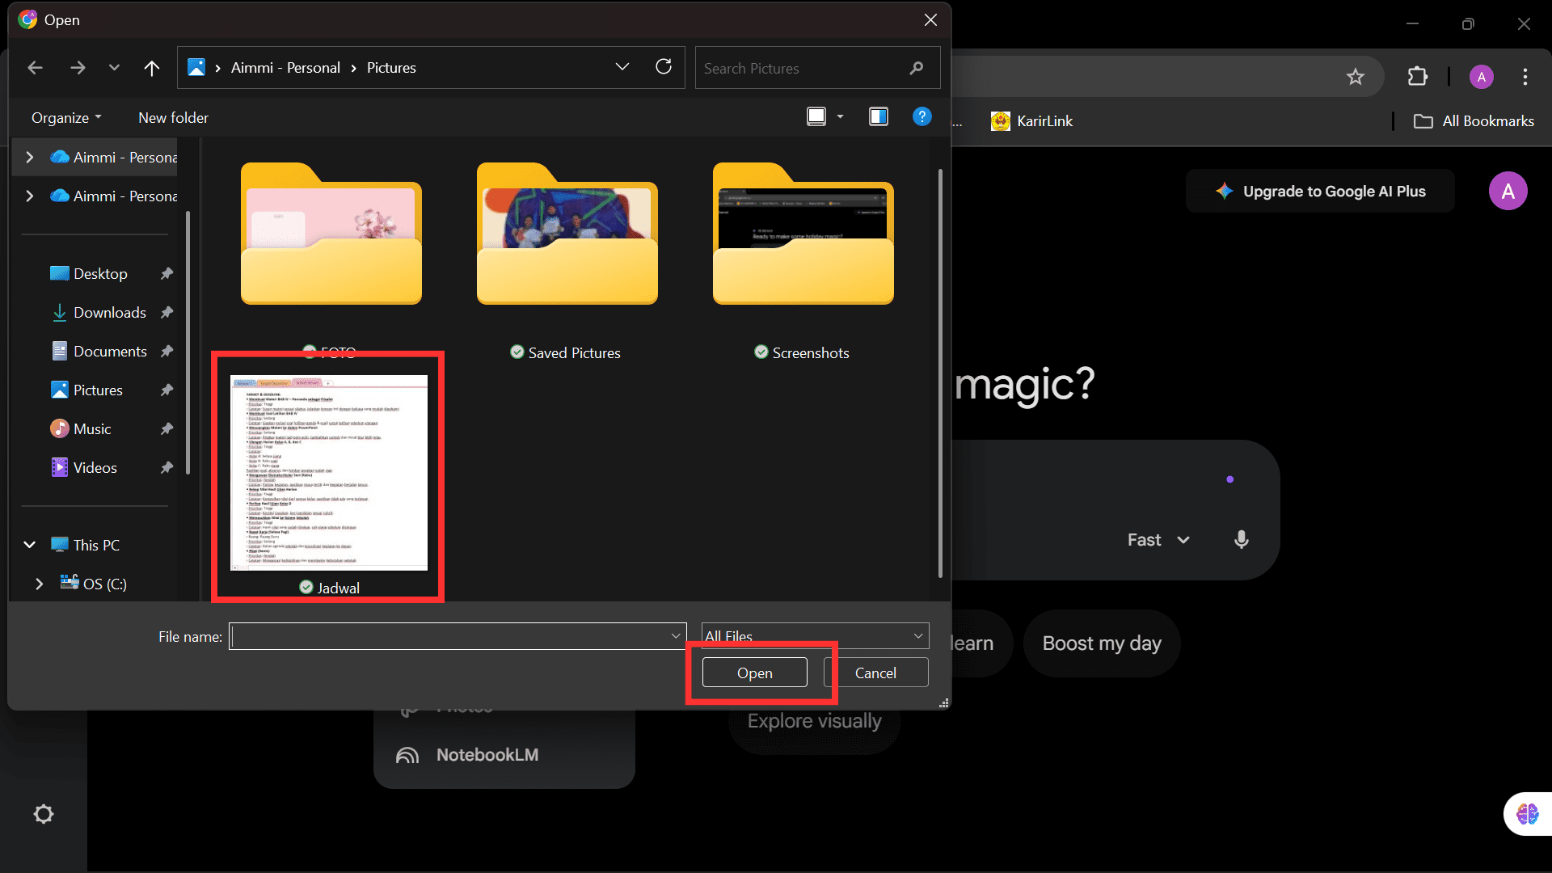Open the Organize menu
The width and height of the screenshot is (1552, 873).
66,117
